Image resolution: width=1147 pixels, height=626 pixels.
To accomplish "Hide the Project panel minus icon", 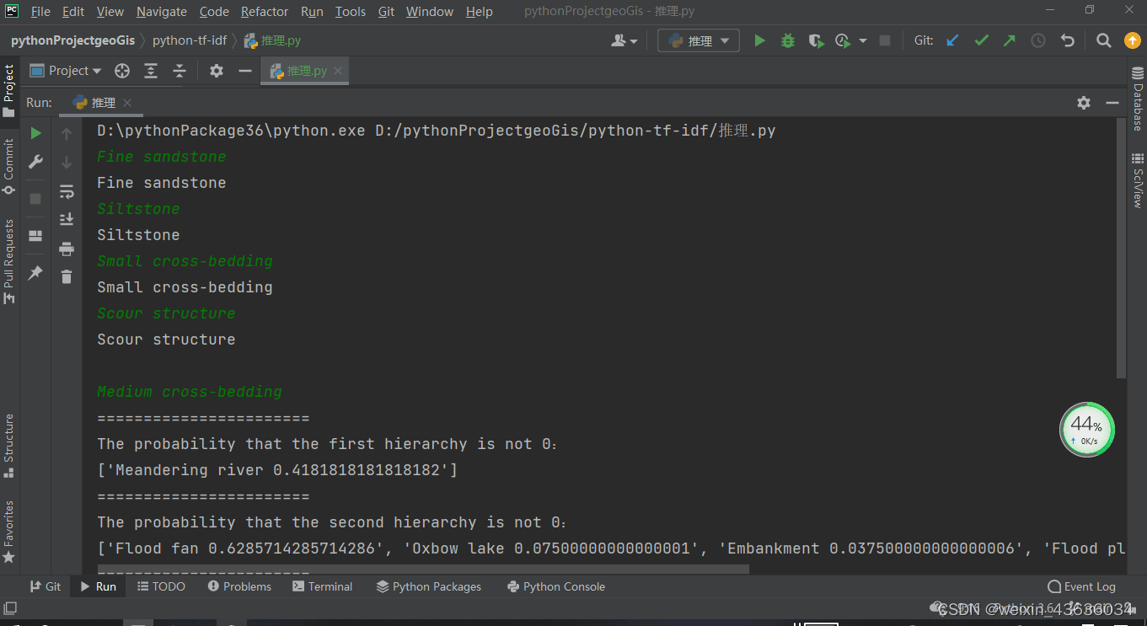I will pos(245,71).
